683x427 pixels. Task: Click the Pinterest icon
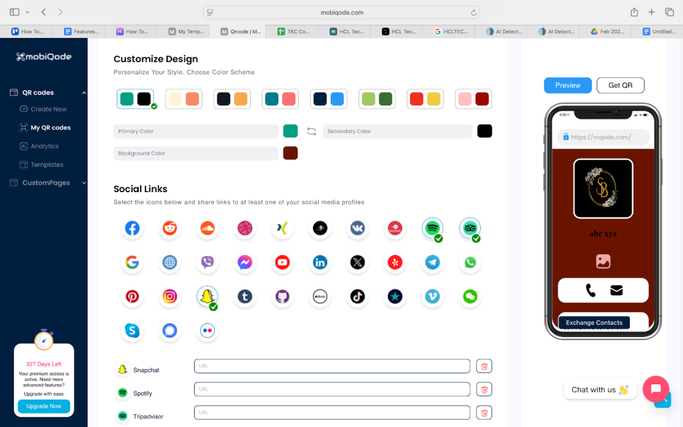click(x=132, y=297)
